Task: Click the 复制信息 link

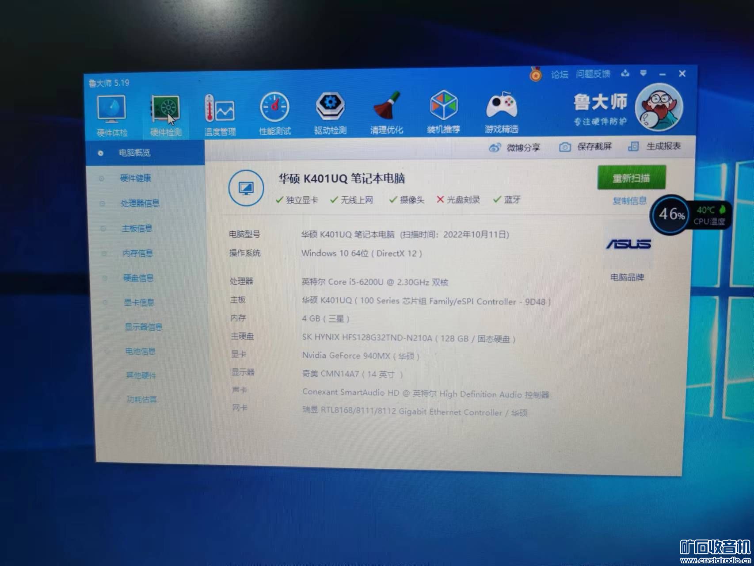Action: pos(629,201)
